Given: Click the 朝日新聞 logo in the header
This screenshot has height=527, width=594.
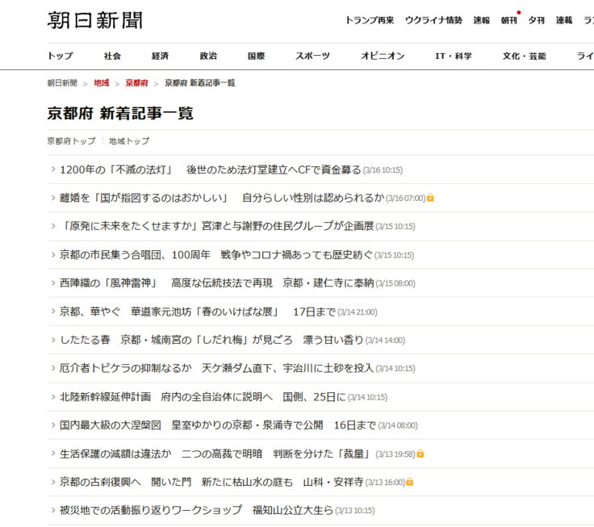Looking at the screenshot, I should tap(94, 20).
